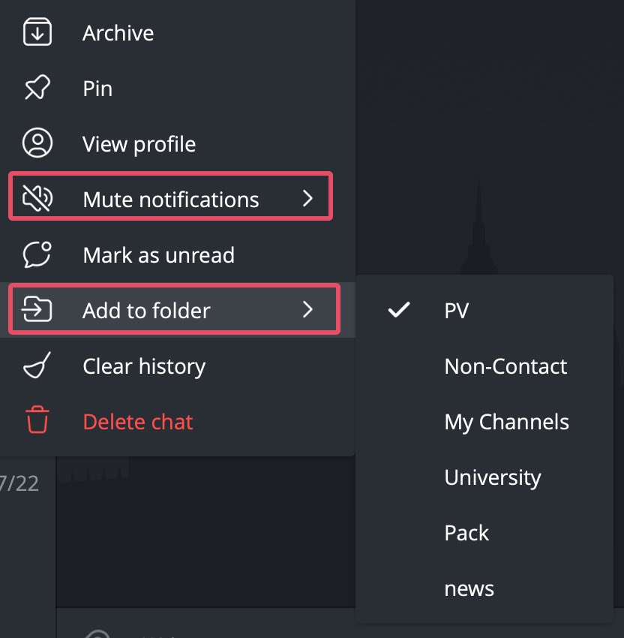Add chat to Non-Contact folder
The width and height of the screenshot is (624, 638).
pos(484,366)
